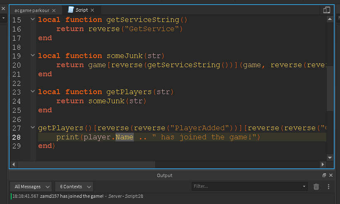The image size is (340, 204).
Task: Click the editor's scroll left arrow
Action: (x=14, y=165)
